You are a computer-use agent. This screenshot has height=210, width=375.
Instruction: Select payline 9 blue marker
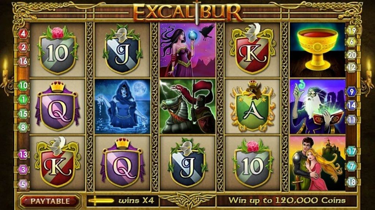352,92
